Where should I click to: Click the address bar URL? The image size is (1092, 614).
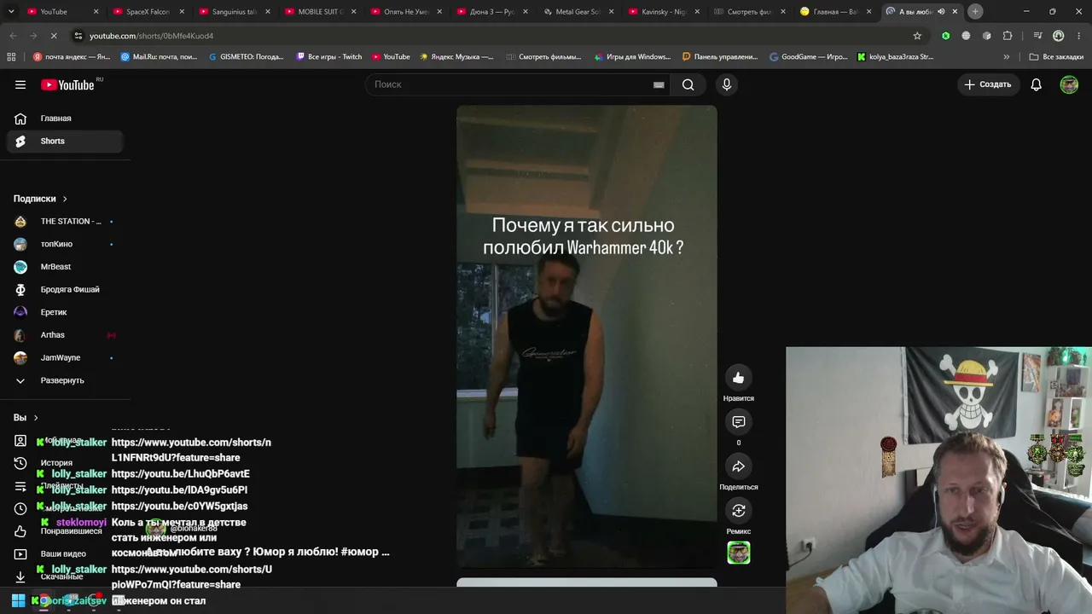(151, 36)
